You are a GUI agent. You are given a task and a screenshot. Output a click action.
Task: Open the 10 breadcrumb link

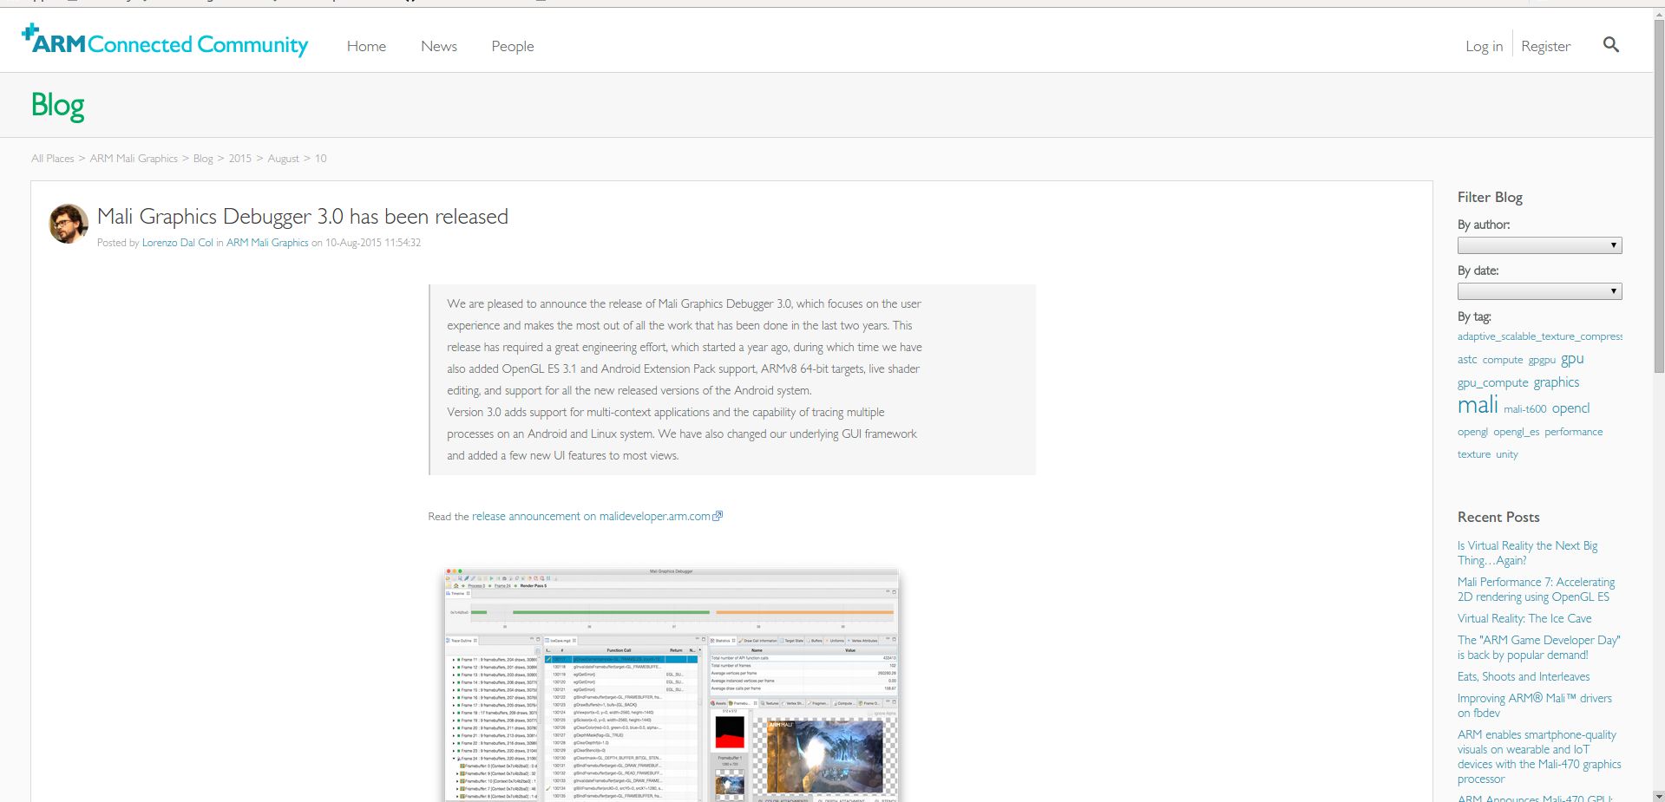click(321, 159)
